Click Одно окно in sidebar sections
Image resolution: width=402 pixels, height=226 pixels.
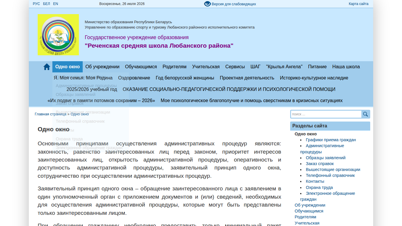[306, 134]
